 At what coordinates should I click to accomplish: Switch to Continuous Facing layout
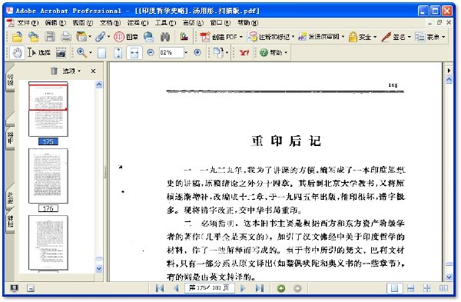point(427,288)
